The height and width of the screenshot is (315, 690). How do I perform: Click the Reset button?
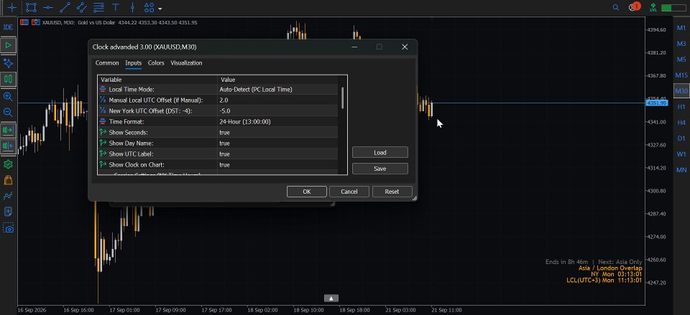(392, 192)
